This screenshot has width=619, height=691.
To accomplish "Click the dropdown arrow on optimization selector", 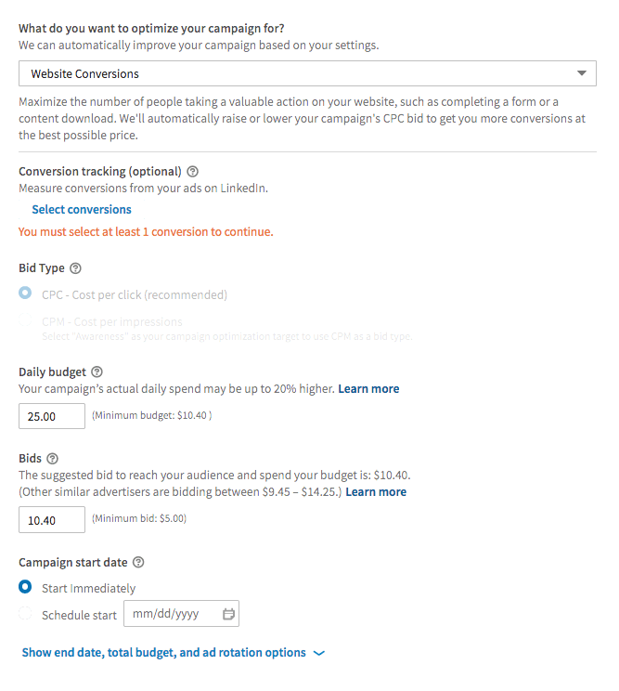I will point(582,73).
